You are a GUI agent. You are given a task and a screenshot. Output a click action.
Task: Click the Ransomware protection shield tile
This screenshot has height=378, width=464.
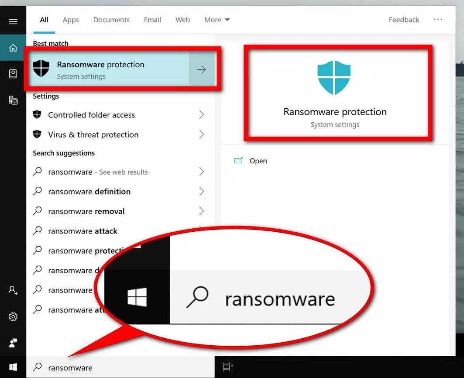click(335, 92)
